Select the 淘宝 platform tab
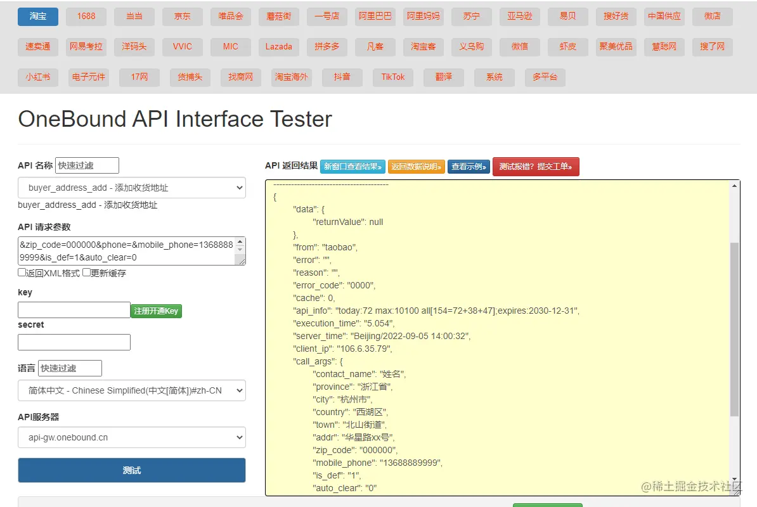The width and height of the screenshot is (757, 507). [37, 16]
